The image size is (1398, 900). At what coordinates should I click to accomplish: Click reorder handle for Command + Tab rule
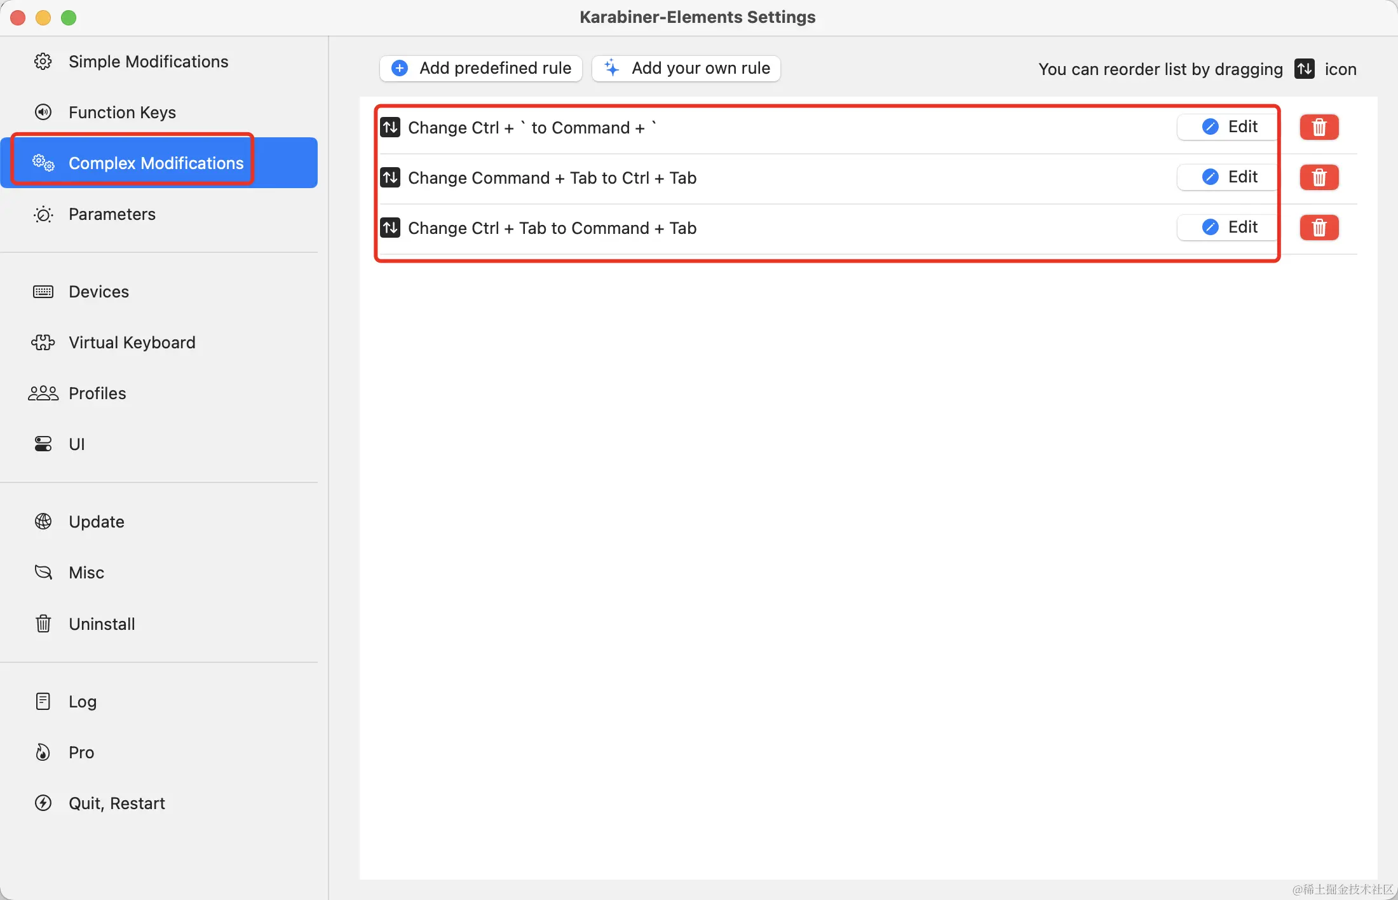[x=390, y=177]
